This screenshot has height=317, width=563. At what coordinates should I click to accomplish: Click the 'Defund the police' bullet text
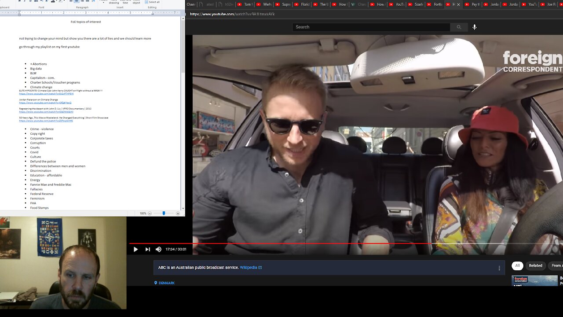43,162
